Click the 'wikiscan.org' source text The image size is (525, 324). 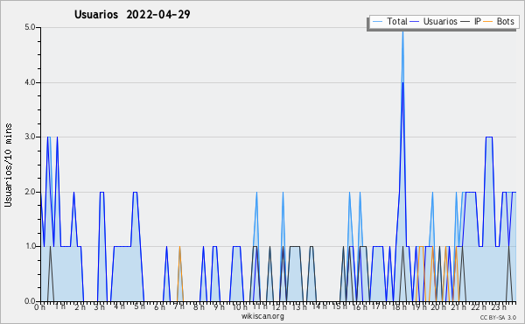pyautogui.click(x=262, y=316)
